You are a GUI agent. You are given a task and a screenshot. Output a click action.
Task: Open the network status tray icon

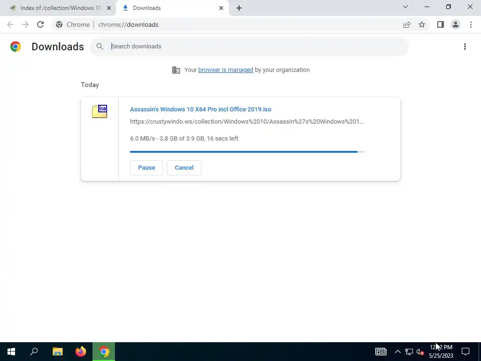[x=409, y=352]
